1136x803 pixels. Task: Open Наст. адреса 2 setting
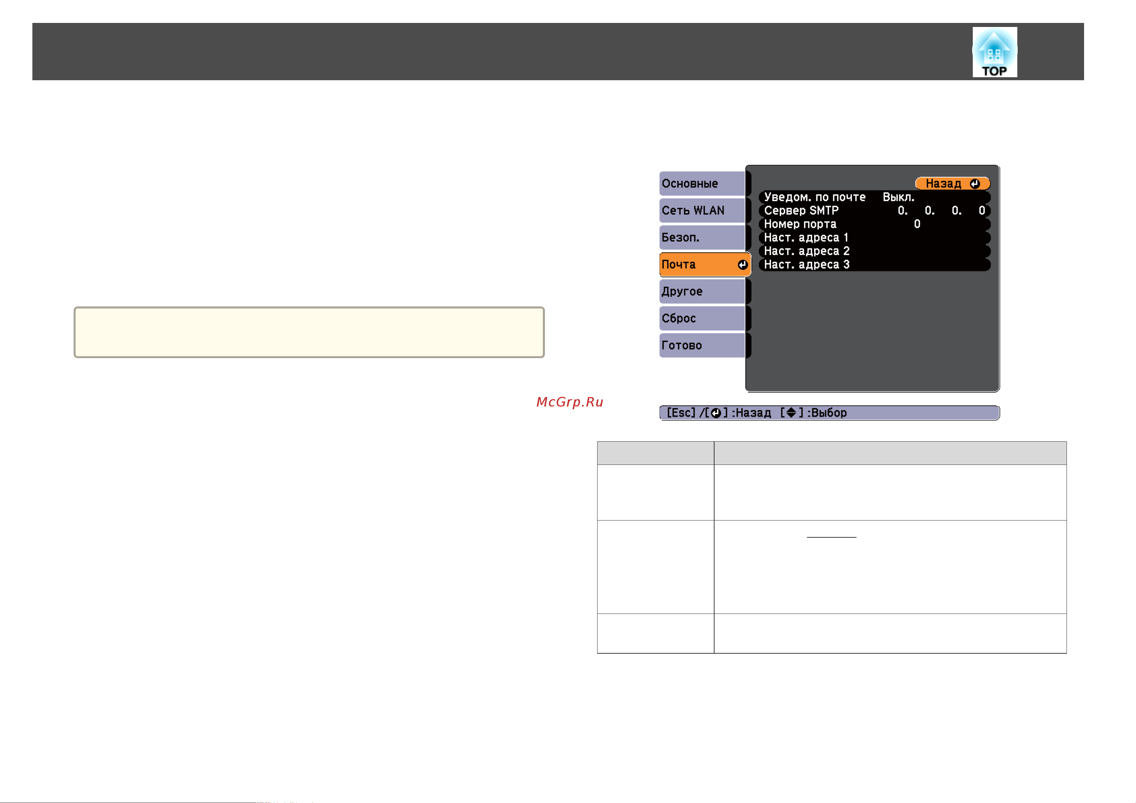click(x=874, y=251)
